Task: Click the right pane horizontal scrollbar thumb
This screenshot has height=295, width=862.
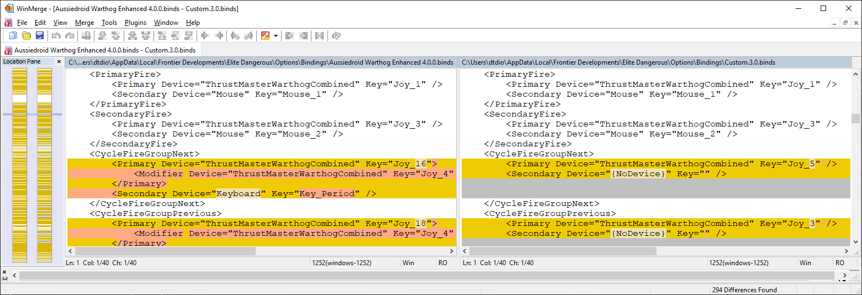Action: click(x=563, y=251)
